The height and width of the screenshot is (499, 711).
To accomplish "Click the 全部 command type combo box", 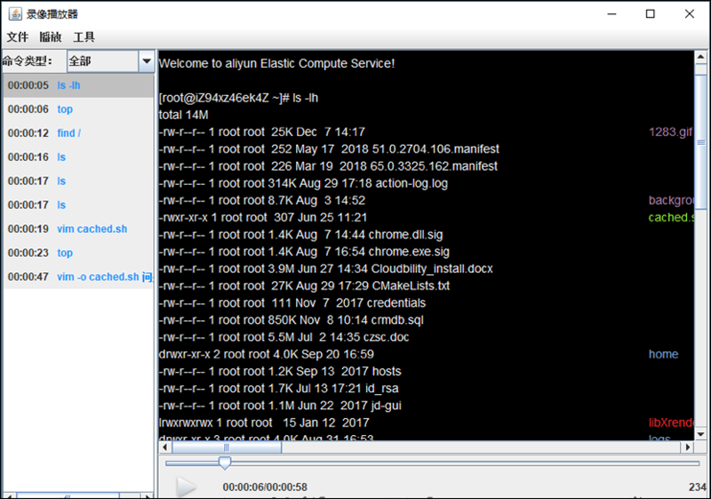I will [x=102, y=61].
